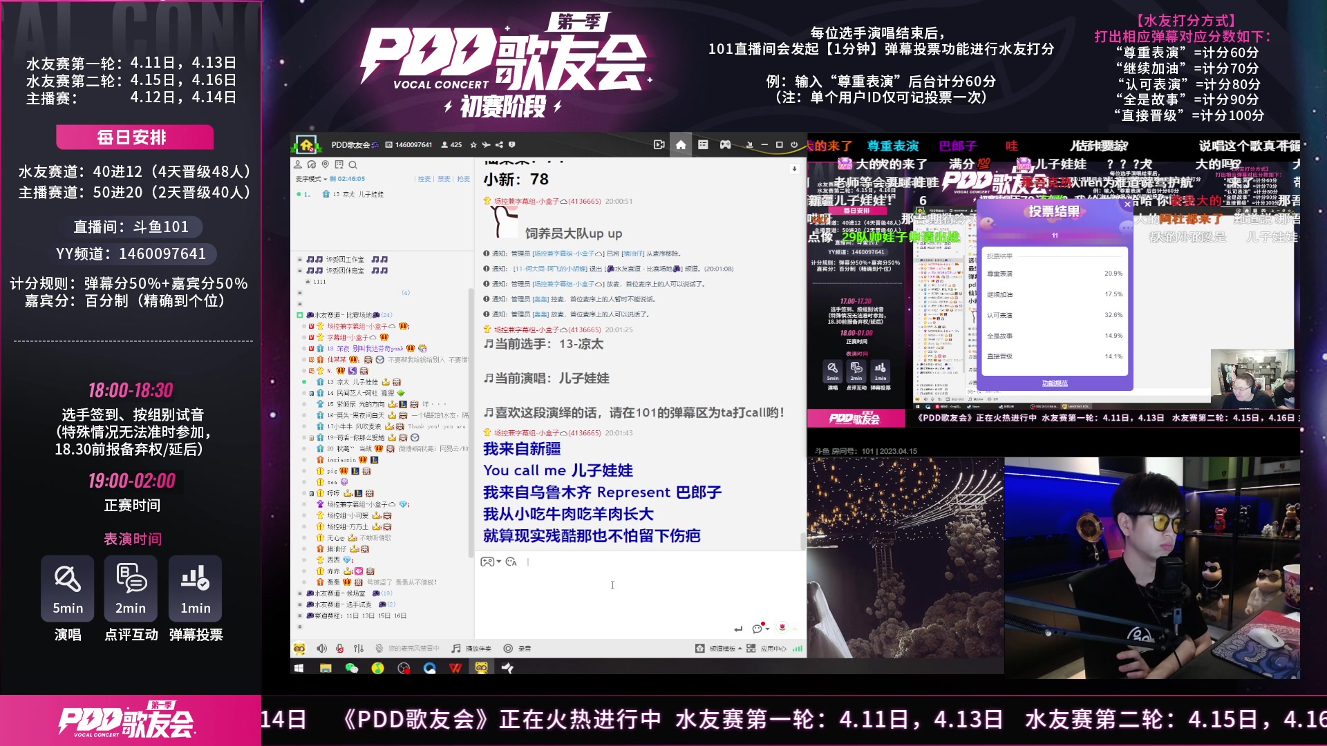1327x746 pixels.
Task: Open the message bubble dropdown with red dot
Action: (x=760, y=628)
